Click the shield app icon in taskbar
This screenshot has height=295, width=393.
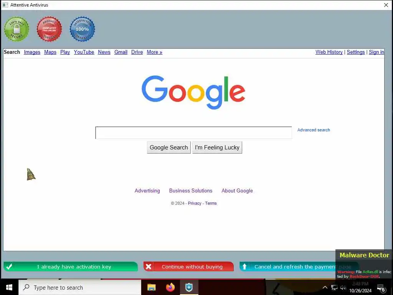tap(189, 287)
